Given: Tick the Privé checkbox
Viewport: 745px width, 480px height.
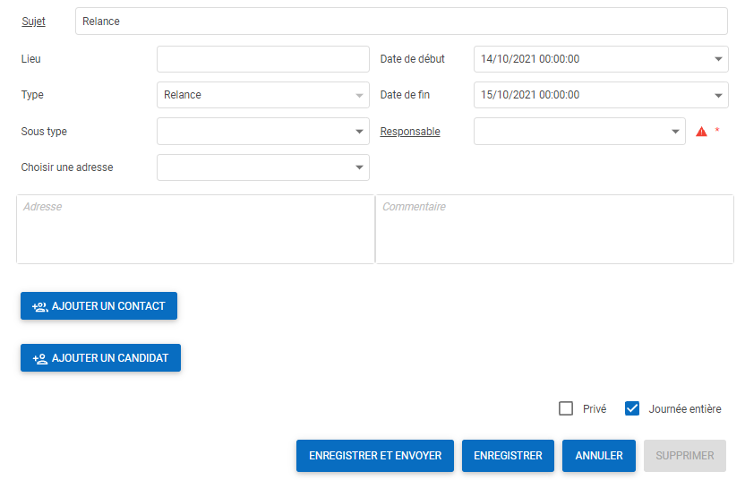Looking at the screenshot, I should point(566,408).
